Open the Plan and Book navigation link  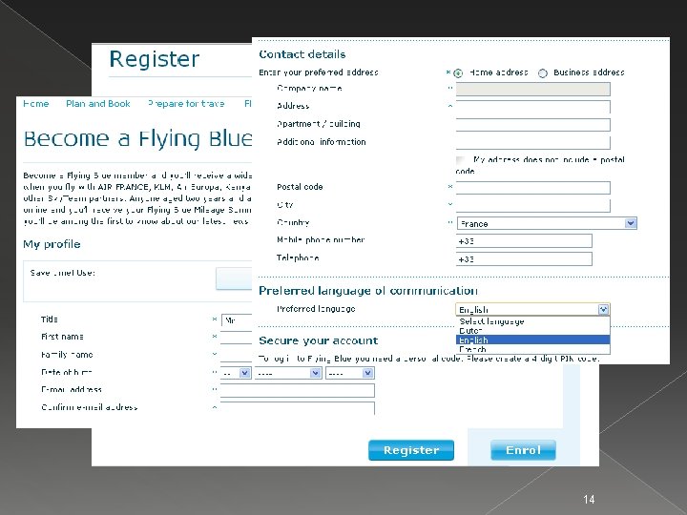[x=98, y=104]
